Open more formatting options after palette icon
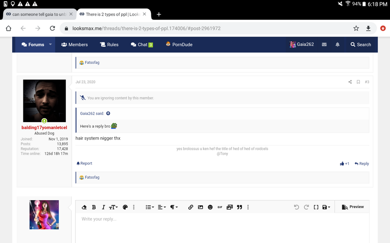390x243 pixels. 133,207
